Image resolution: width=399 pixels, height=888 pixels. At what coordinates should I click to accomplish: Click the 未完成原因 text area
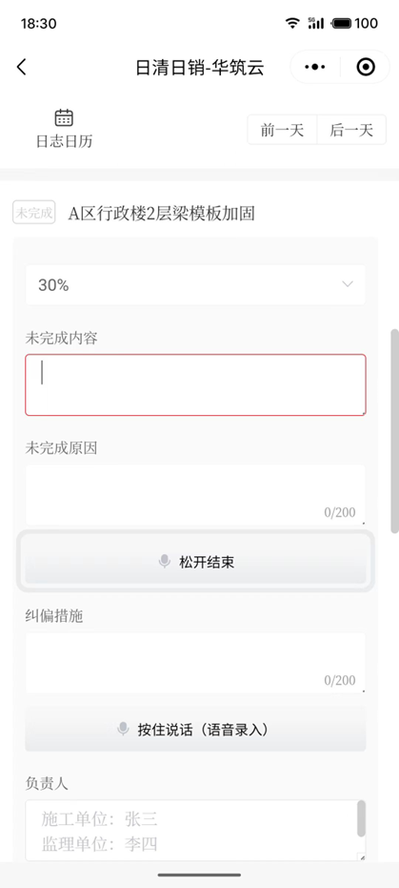(195, 495)
